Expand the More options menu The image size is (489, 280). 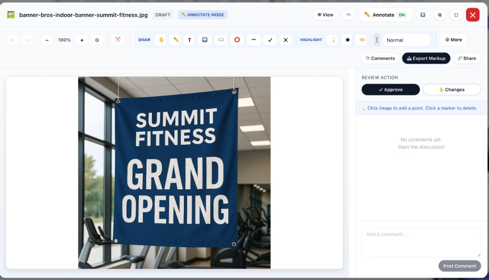[x=453, y=40]
